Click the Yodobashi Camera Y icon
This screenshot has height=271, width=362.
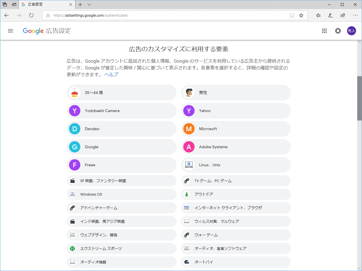tap(75, 111)
